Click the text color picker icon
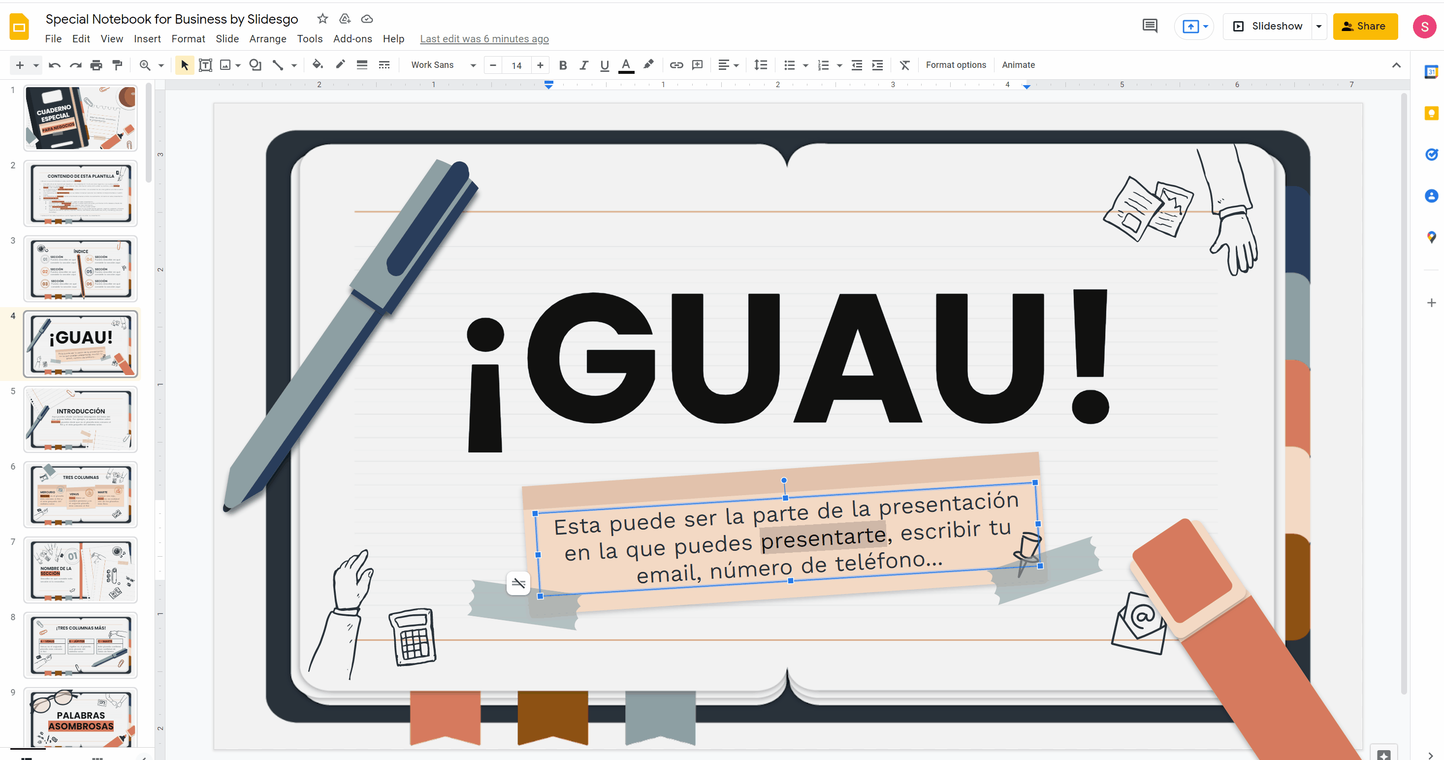The height and width of the screenshot is (760, 1444). tap(626, 65)
